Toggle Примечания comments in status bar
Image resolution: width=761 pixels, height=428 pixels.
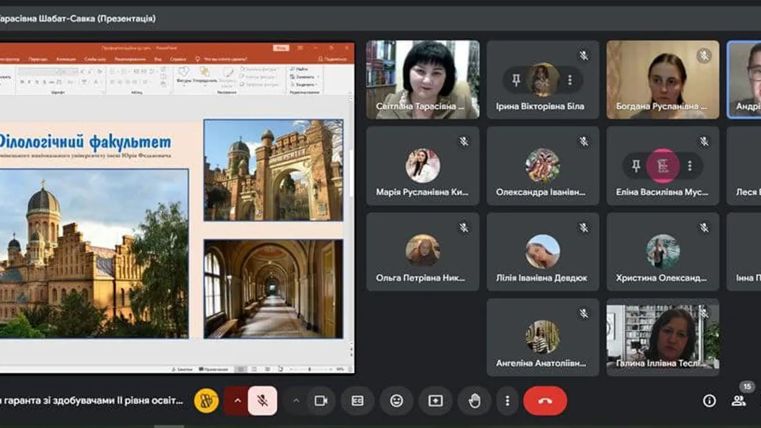click(214, 369)
